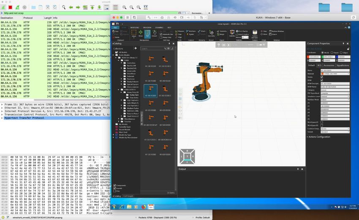Open Firefox from the Windows taskbar

pyautogui.click(x=144, y=207)
